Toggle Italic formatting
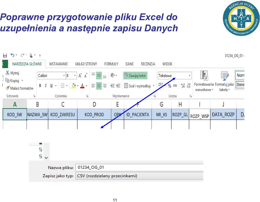The height and width of the screenshot is (202, 260). click(x=46, y=85)
